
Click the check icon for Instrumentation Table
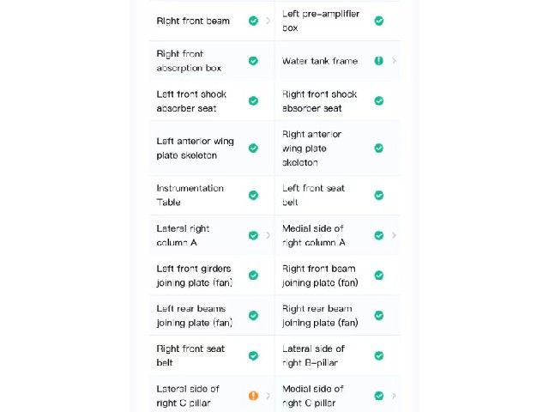(x=254, y=195)
